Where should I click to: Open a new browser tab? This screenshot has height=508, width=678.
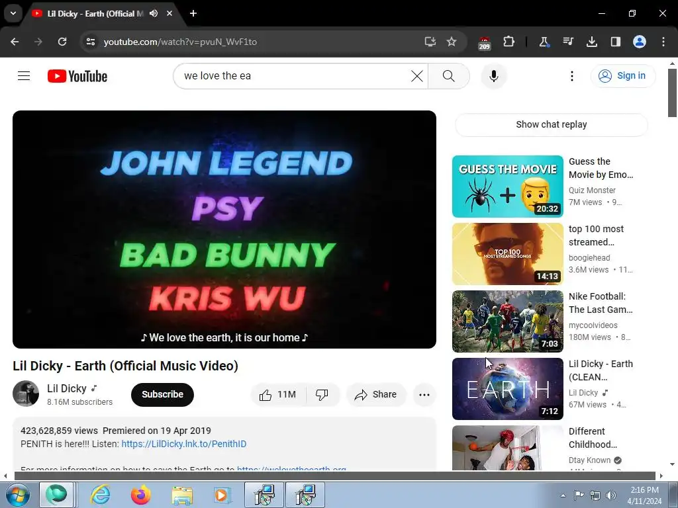[x=193, y=13]
